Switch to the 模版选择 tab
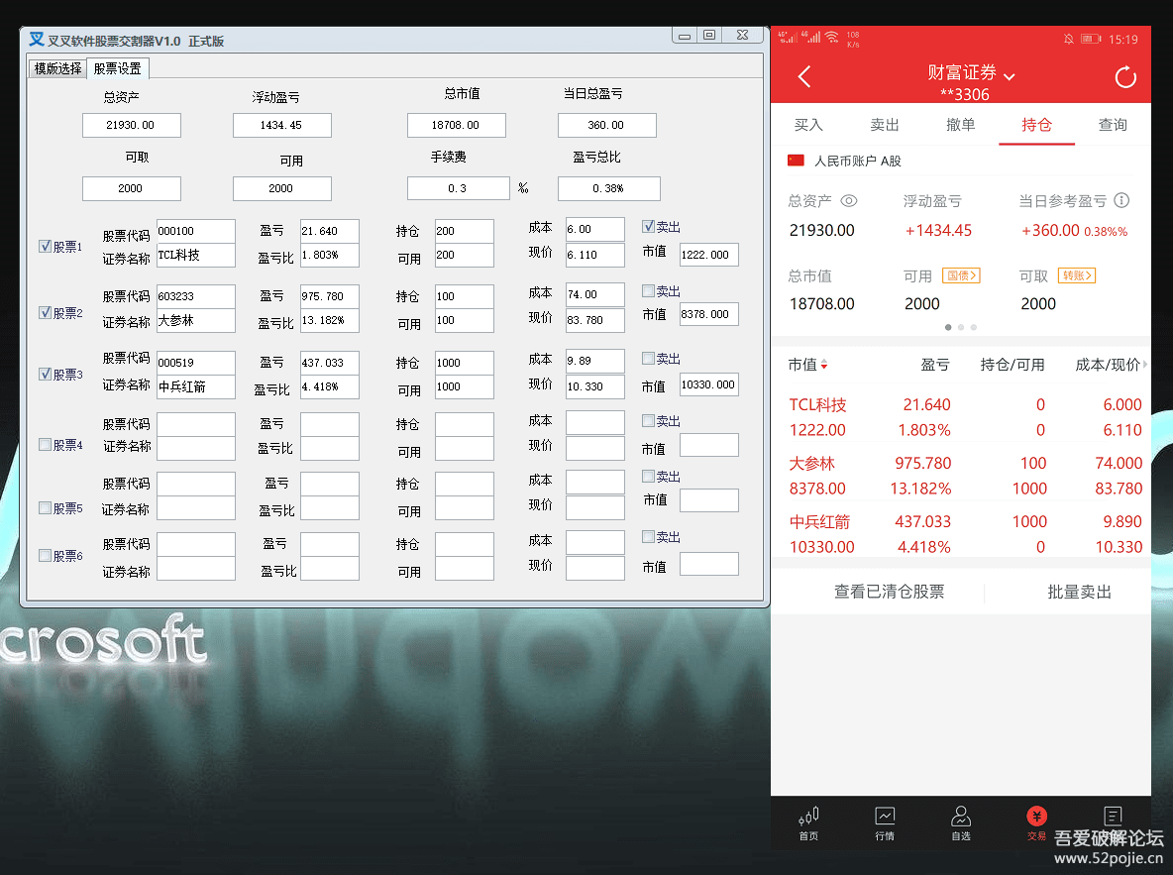 click(57, 68)
